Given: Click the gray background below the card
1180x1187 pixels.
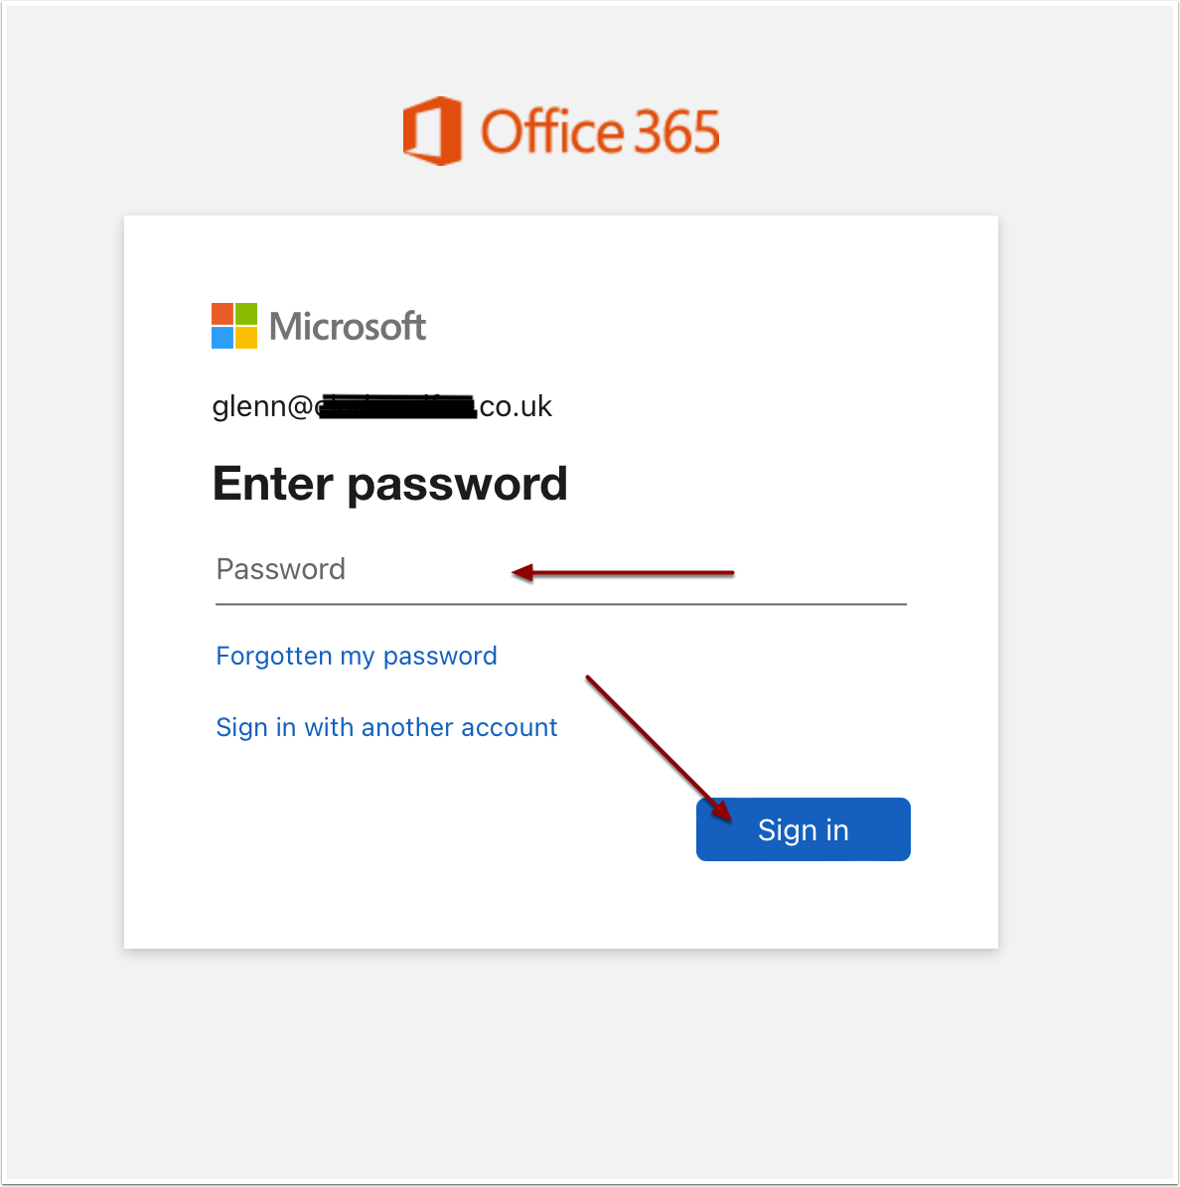Looking at the screenshot, I should point(590,1063).
